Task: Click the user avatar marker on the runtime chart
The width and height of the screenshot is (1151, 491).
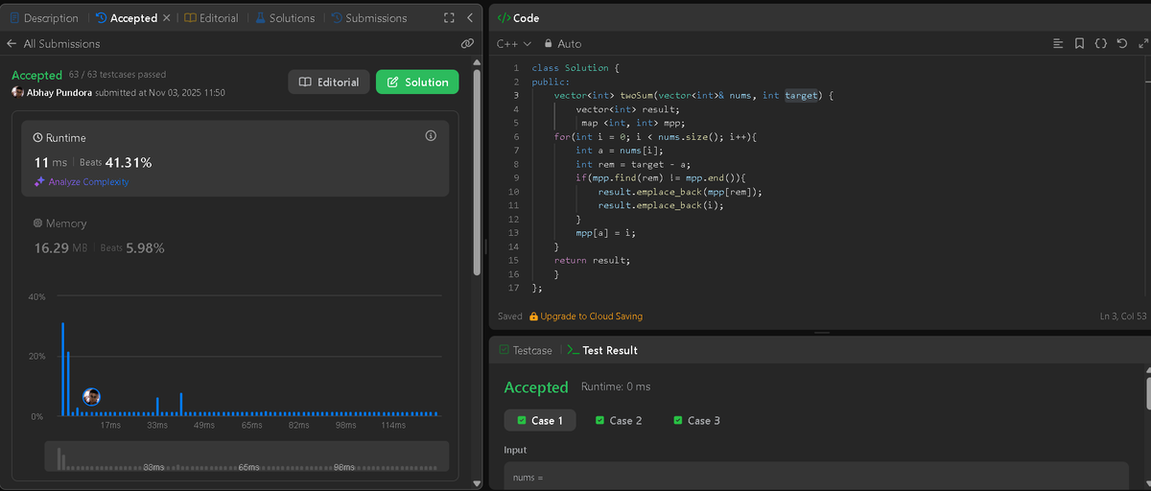Action: click(x=92, y=396)
